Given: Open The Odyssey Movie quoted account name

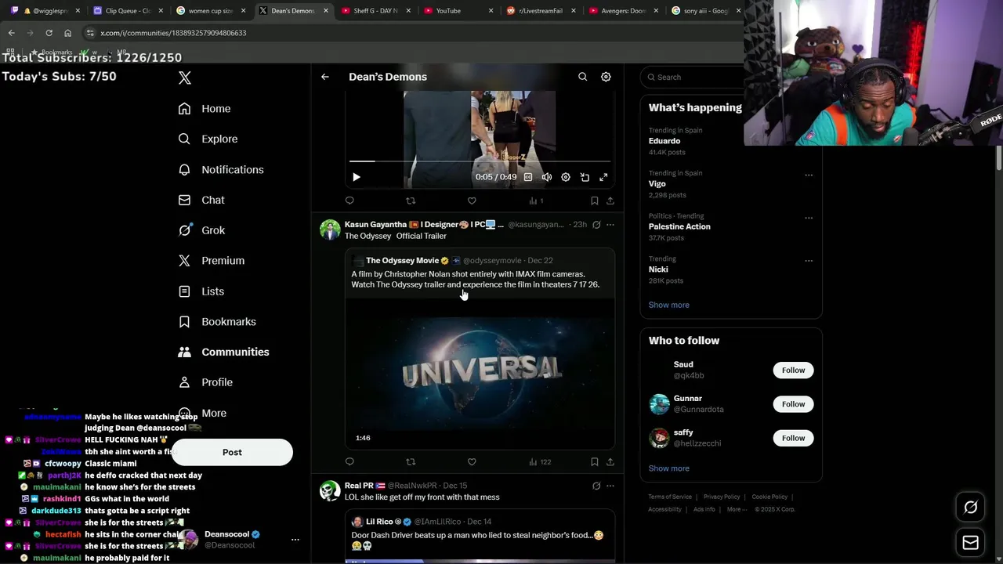Looking at the screenshot, I should [402, 260].
